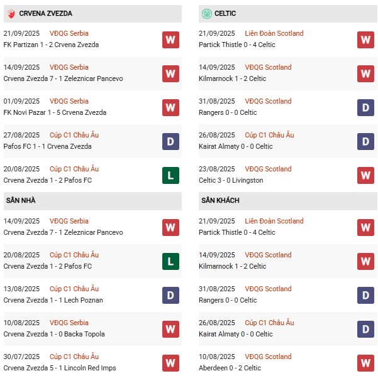Click the Celtic club crest icon
The width and height of the screenshot is (378, 376).
pyautogui.click(x=206, y=14)
